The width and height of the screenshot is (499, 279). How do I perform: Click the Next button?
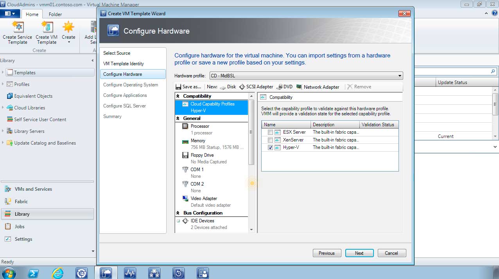359,253
